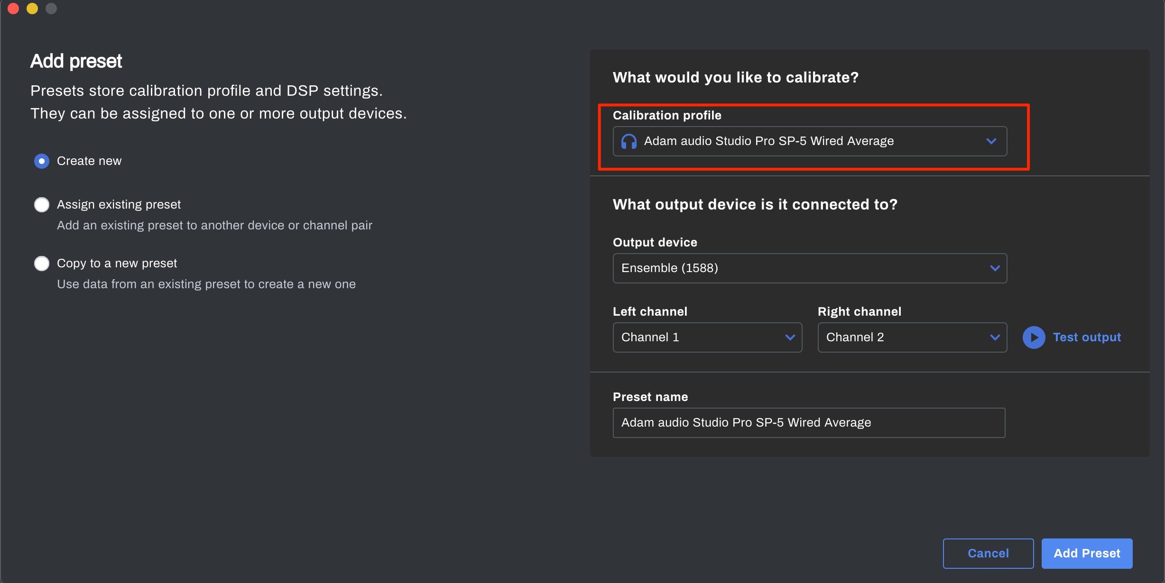Image resolution: width=1165 pixels, height=583 pixels.
Task: Click the Calibration profile chevron arrow
Action: (991, 141)
